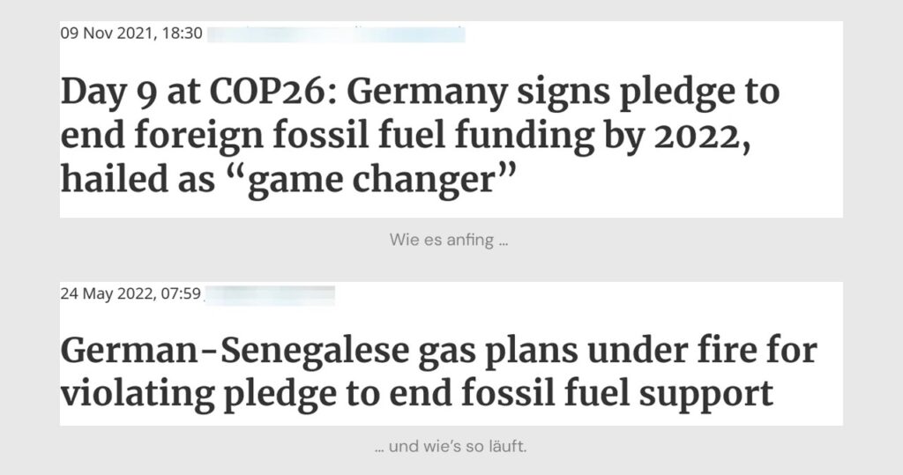Click the word 'violating' in the second headline
Image resolution: width=903 pixels, height=475 pixels.
coord(138,395)
